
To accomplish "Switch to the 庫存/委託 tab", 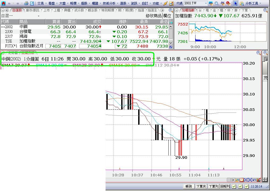I will (33, 10).
